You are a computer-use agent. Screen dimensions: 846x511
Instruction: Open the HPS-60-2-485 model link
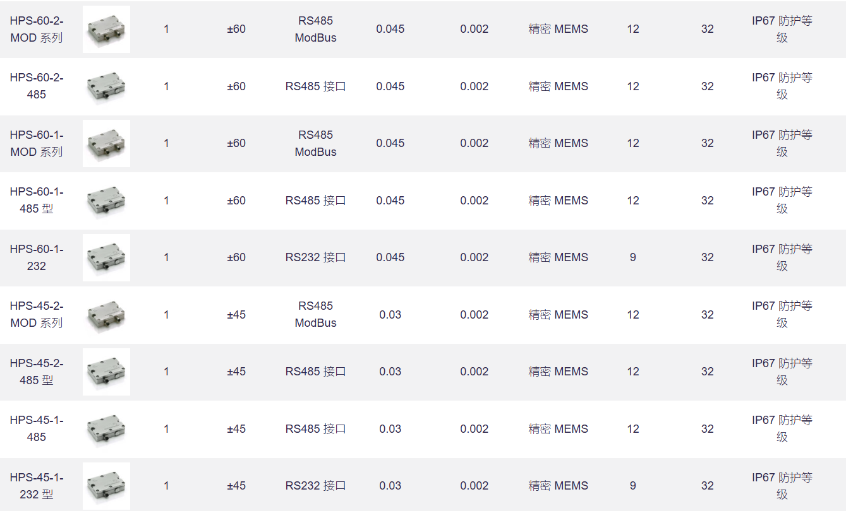pyautogui.click(x=37, y=86)
